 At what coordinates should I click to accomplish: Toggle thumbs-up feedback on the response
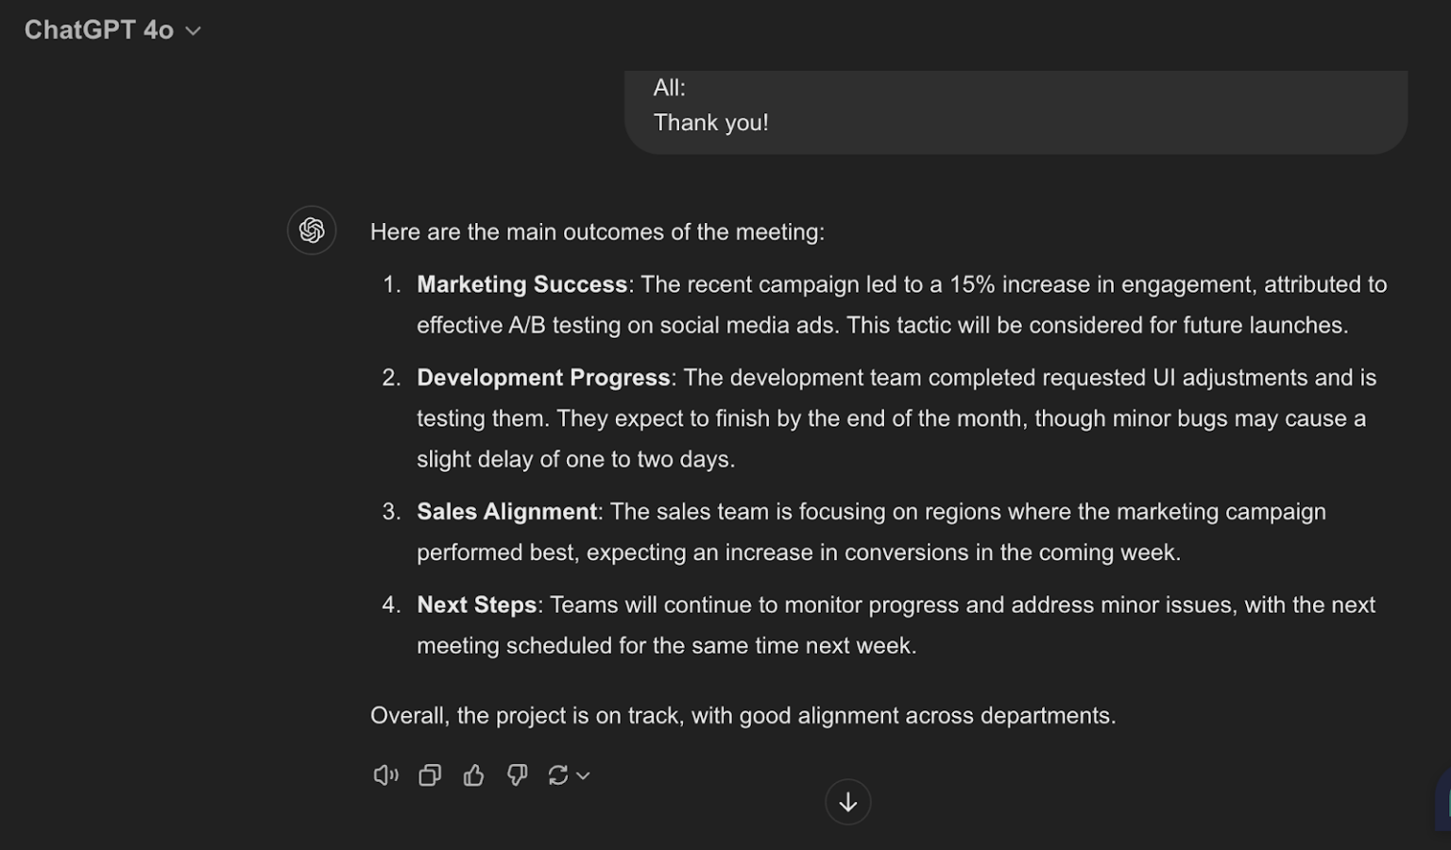tap(473, 774)
